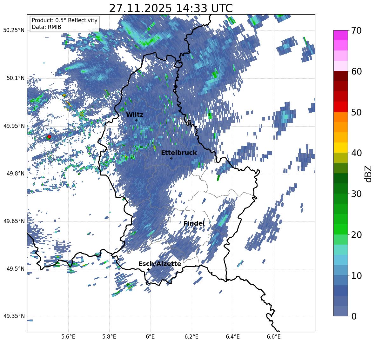
Task: Click the timestamp title 27.11.2025 14:33 UTC
Action: (x=171, y=8)
